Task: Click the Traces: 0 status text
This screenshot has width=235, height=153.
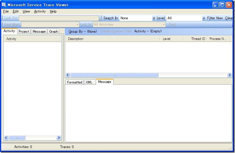Action: (x=67, y=147)
